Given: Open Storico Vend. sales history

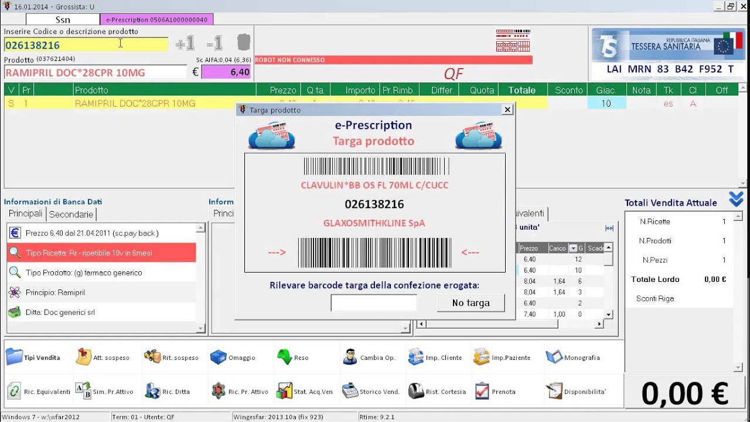Looking at the screenshot, I should 371,391.
